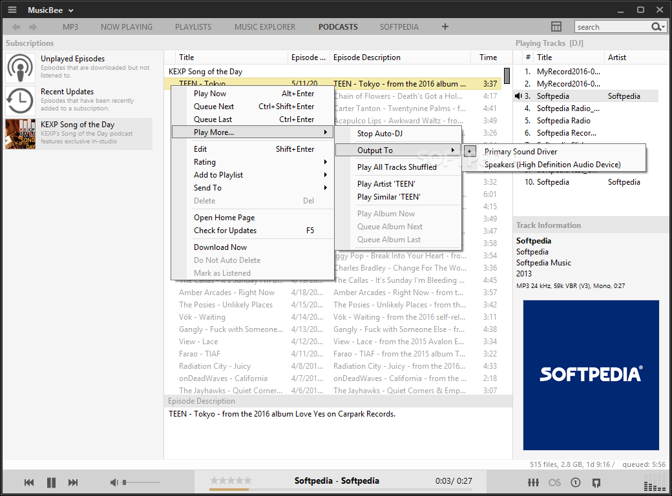Screen dimensions: 672x496
Task: Select Play All Tracks Shuffled
Action: coord(398,167)
